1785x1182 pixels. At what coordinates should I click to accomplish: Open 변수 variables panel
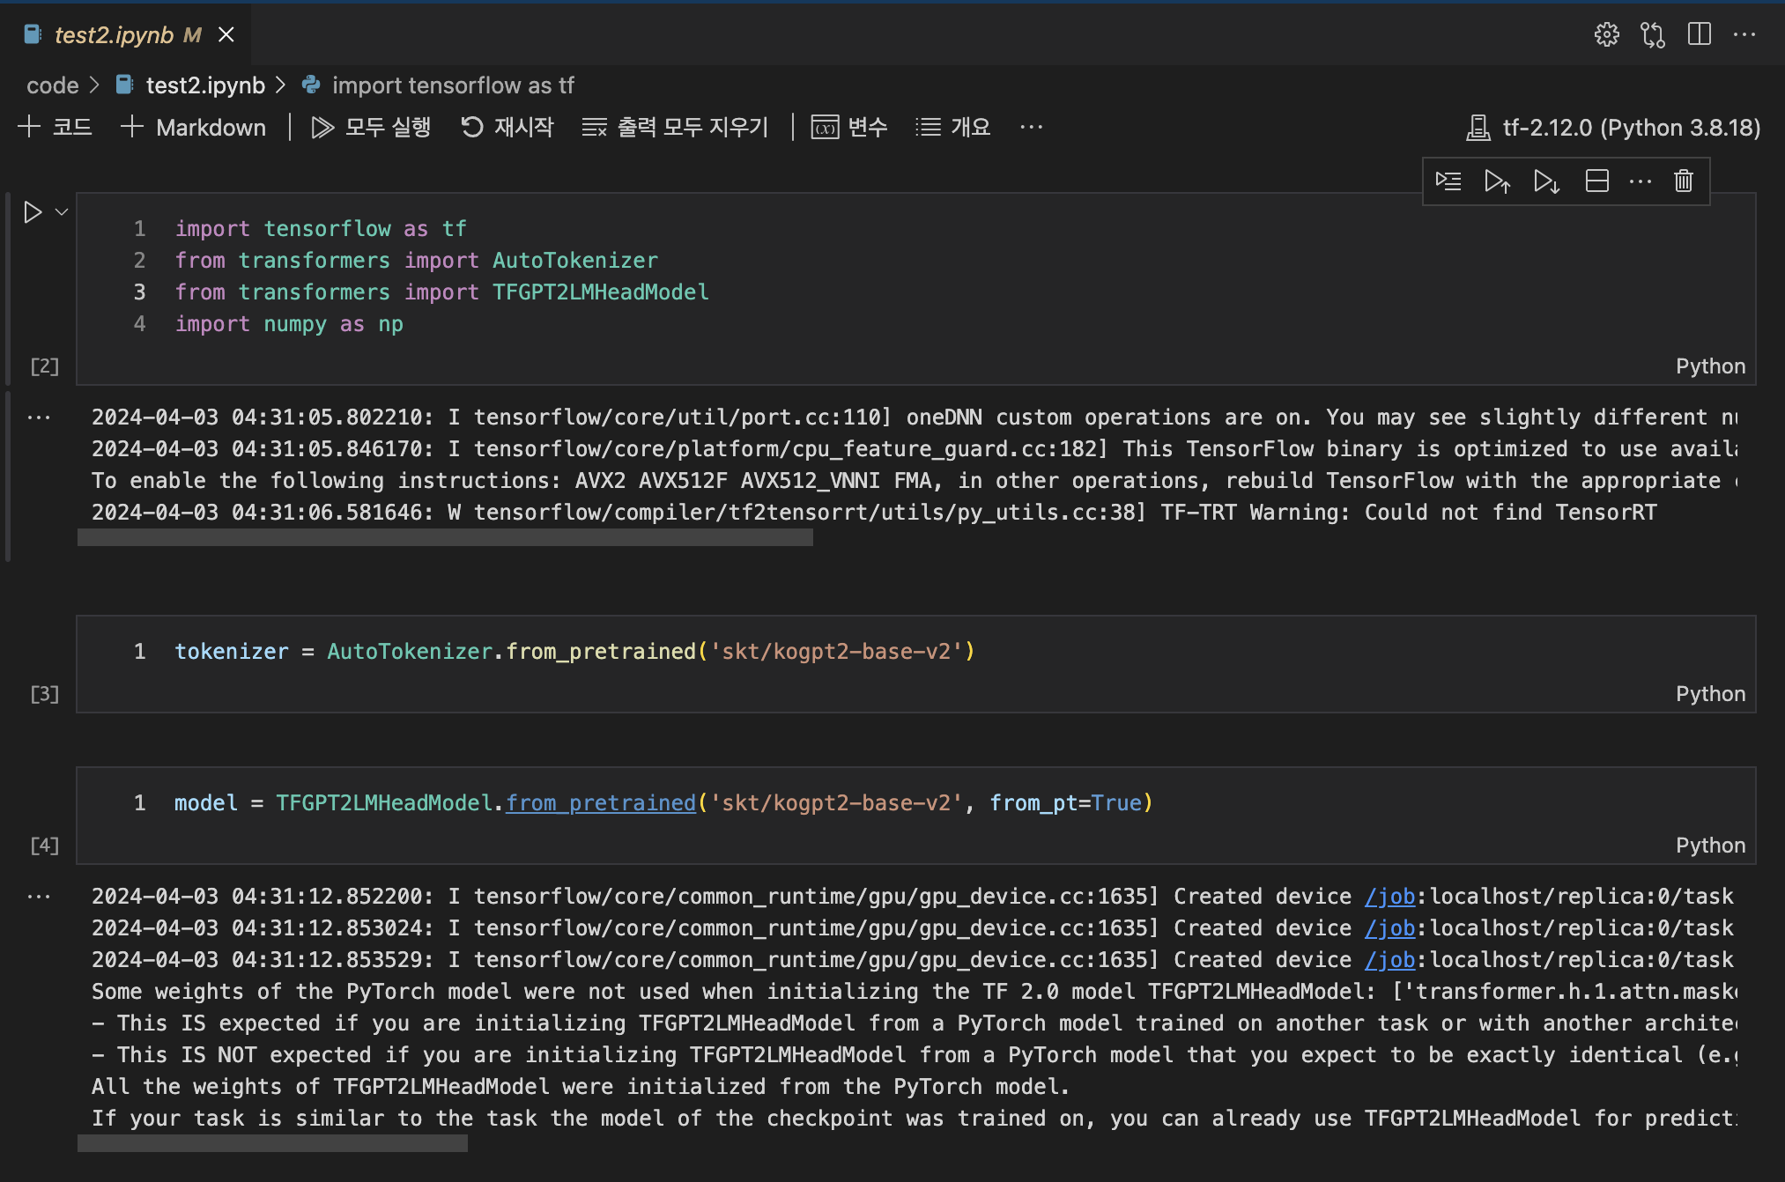[849, 128]
